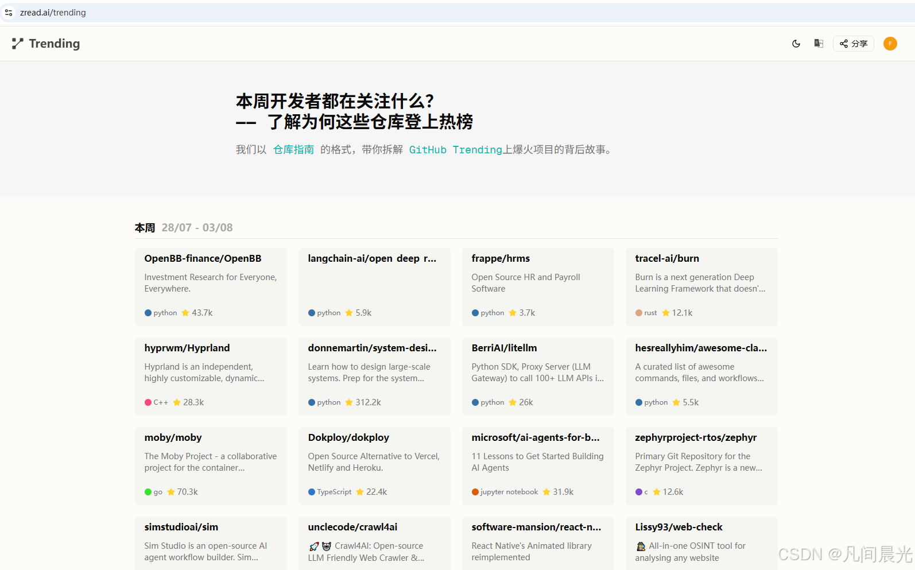The height and width of the screenshot is (570, 915).
Task: Toggle dark mode moon icon
Action: coord(796,44)
